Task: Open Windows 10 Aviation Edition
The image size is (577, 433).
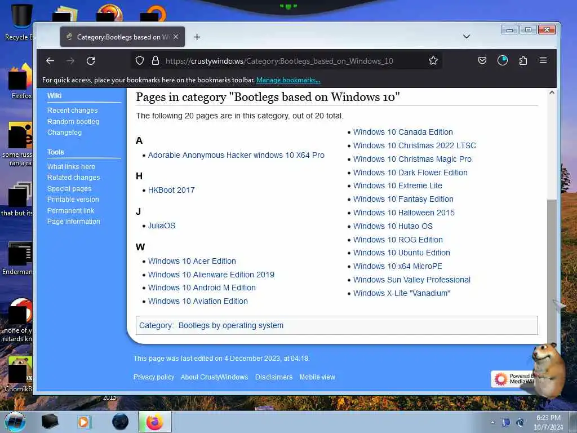Action: [x=198, y=301]
